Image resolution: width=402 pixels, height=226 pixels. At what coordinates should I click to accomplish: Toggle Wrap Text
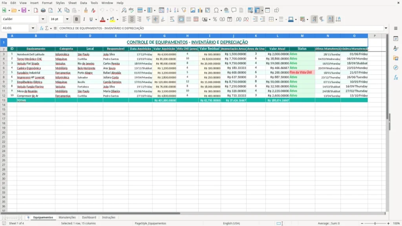172,19
